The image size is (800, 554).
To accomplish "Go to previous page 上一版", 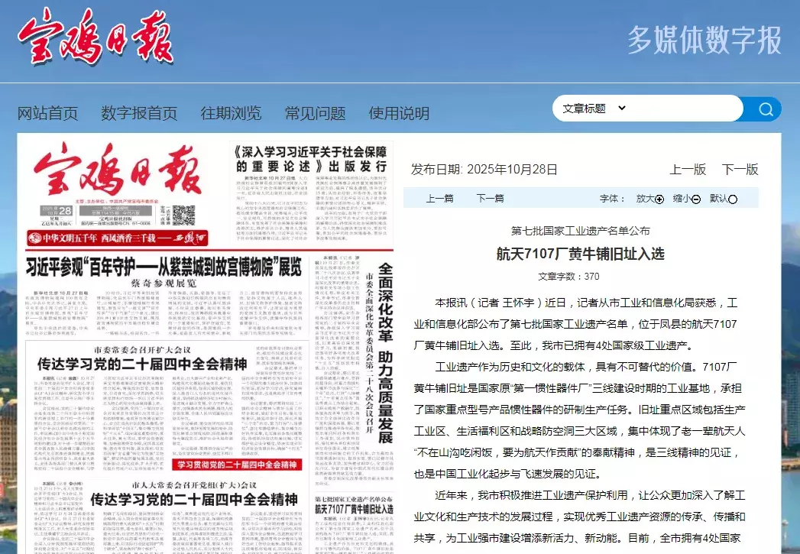I will coord(688,169).
